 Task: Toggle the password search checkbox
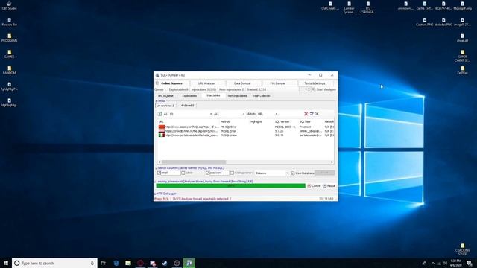207,173
